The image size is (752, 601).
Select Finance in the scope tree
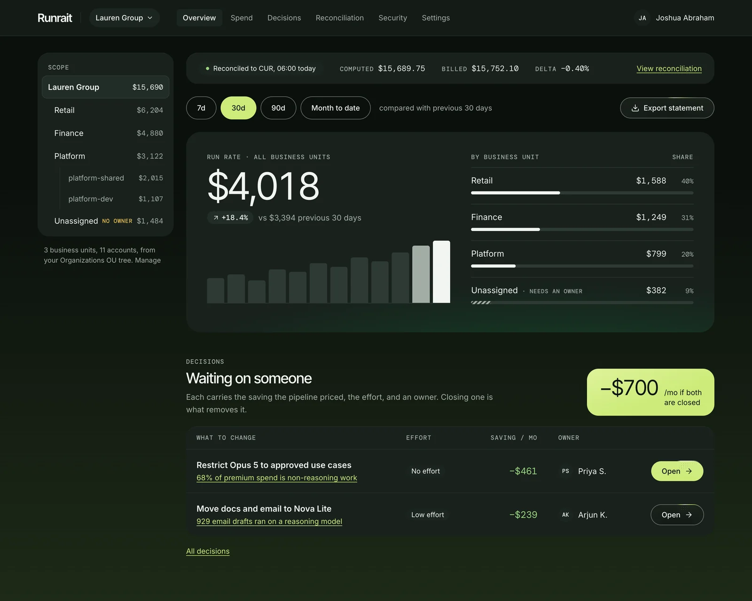[x=106, y=133]
